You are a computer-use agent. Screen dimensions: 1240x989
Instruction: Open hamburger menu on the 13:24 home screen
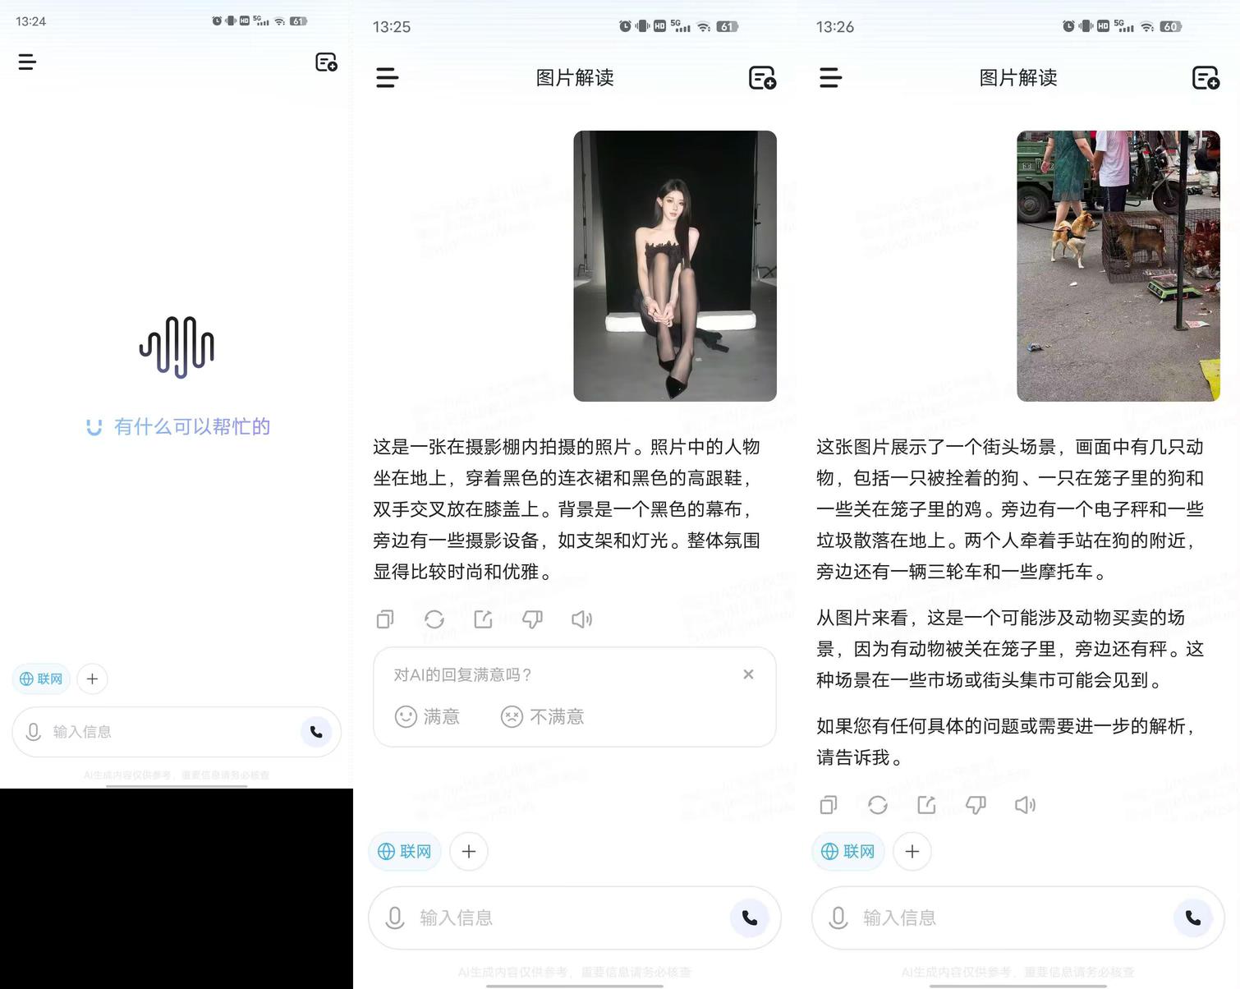(x=27, y=62)
